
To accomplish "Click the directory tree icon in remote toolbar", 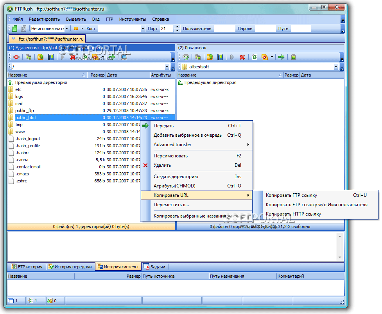I will [29, 57].
